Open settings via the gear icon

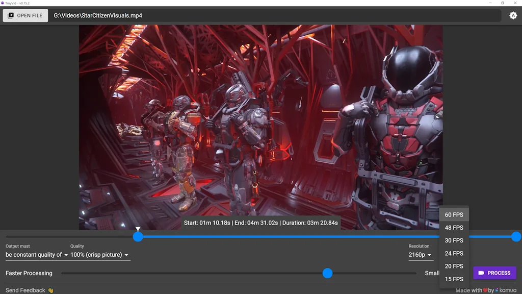pyautogui.click(x=513, y=15)
